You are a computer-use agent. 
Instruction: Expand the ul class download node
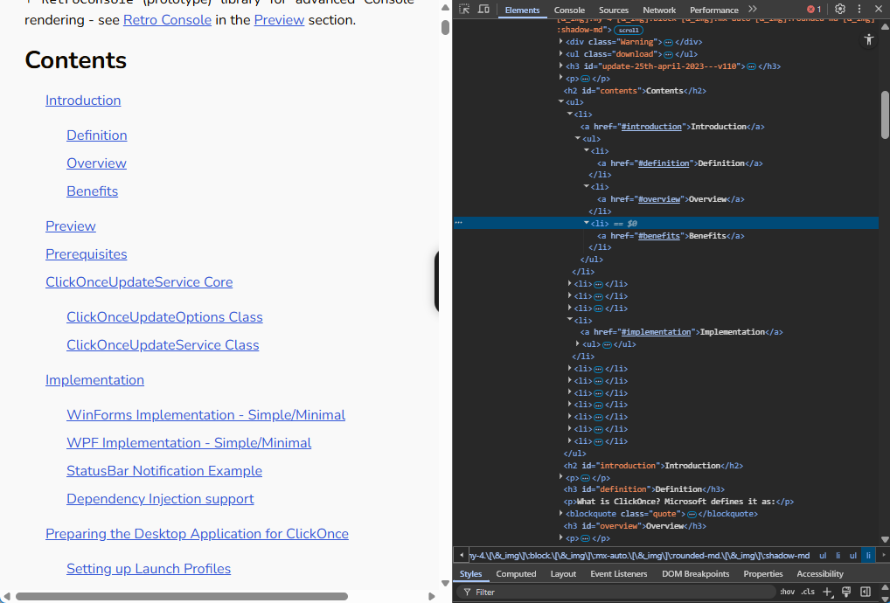[x=560, y=54]
